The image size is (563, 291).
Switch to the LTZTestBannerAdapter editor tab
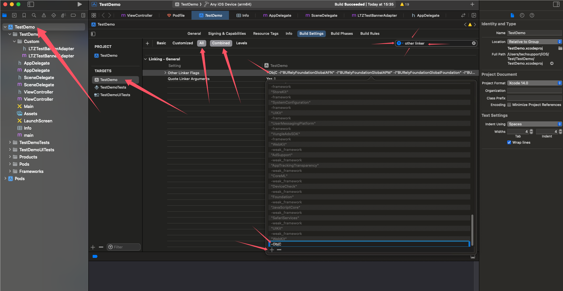pyautogui.click(x=374, y=15)
